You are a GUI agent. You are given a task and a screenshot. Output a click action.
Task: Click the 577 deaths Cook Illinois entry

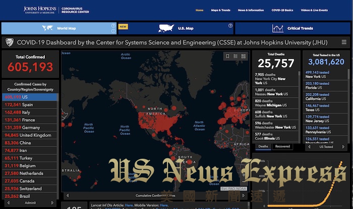pos(275,136)
